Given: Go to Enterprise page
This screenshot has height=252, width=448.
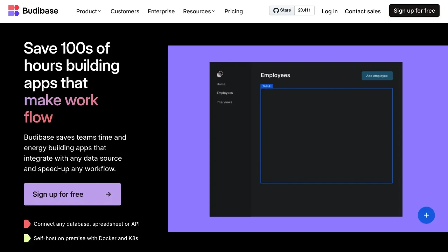Looking at the screenshot, I should coord(161,11).
